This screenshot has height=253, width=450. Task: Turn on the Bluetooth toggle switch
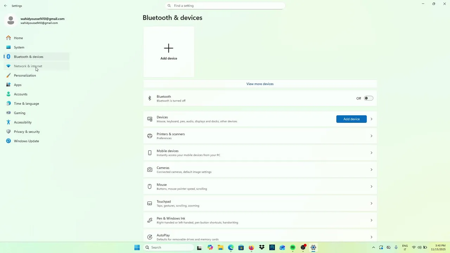coord(368,98)
